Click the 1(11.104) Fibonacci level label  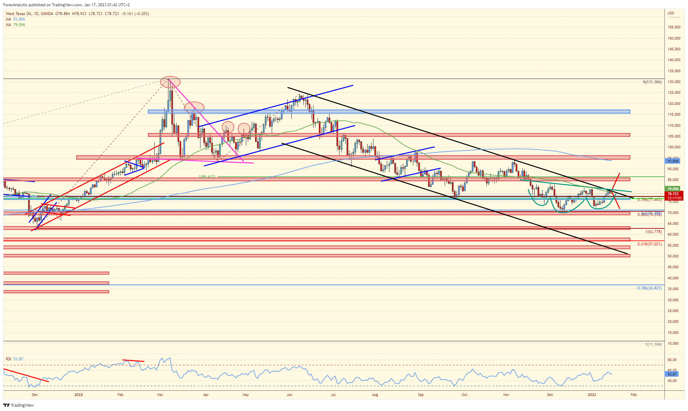point(653,344)
